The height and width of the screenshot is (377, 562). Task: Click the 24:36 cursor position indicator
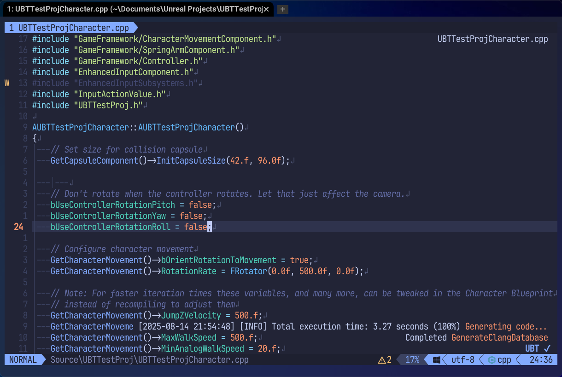[541, 360]
